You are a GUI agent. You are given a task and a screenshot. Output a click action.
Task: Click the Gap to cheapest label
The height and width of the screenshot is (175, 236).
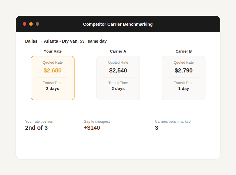(x=97, y=122)
